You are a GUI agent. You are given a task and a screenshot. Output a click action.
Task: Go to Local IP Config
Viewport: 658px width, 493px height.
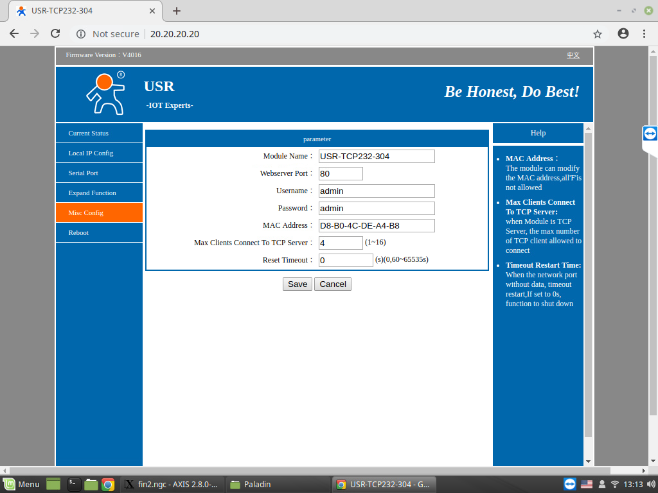point(99,153)
